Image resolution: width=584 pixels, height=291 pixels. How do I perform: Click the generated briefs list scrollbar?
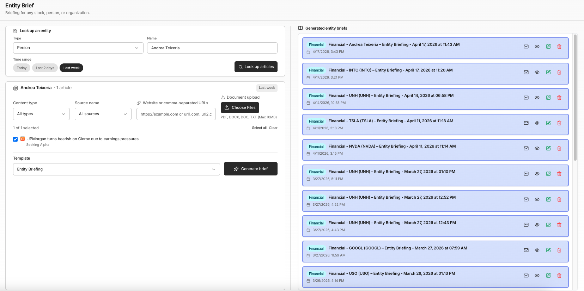[x=575, y=98]
